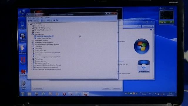Open the Действие menu
188x106 pixels.
[36, 18]
